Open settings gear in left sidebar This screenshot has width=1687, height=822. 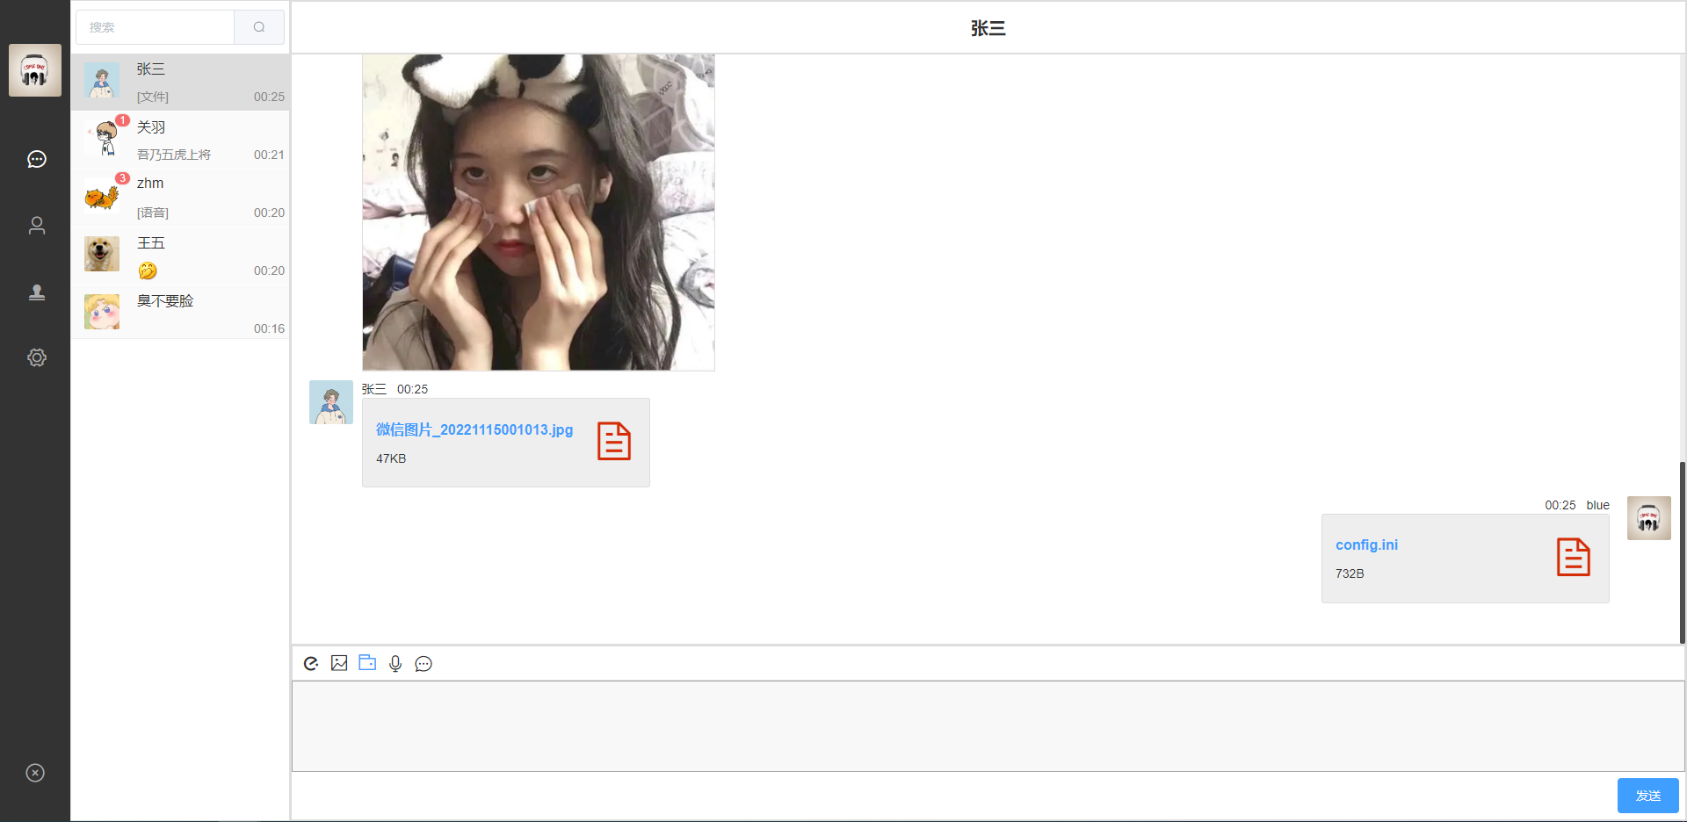(36, 357)
